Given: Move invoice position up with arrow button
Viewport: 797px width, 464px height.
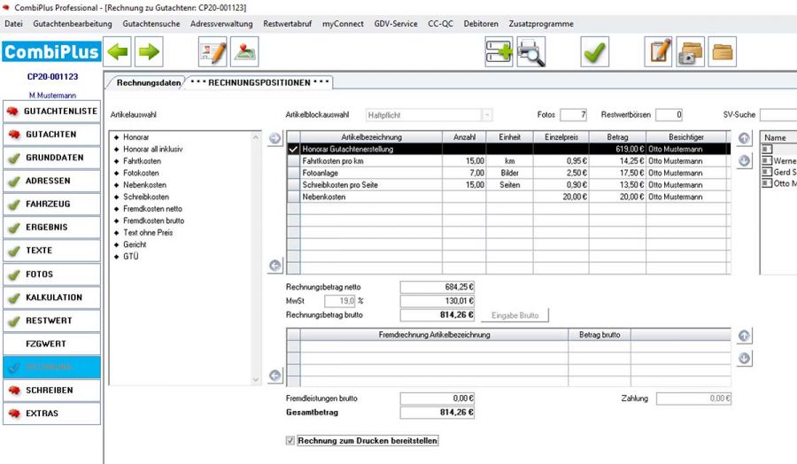Looking at the screenshot, I should 744,138.
